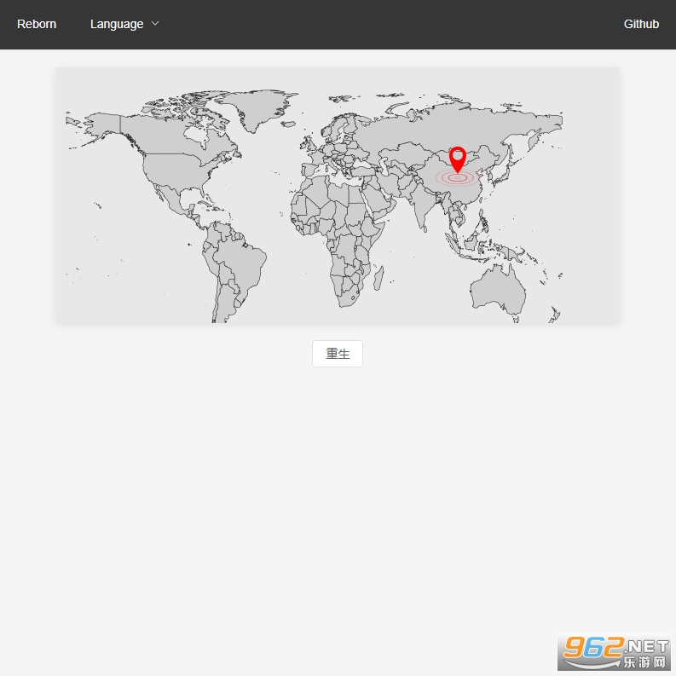Go to the Reborn home link
Image resolution: width=676 pixels, height=676 pixels.
click(37, 24)
